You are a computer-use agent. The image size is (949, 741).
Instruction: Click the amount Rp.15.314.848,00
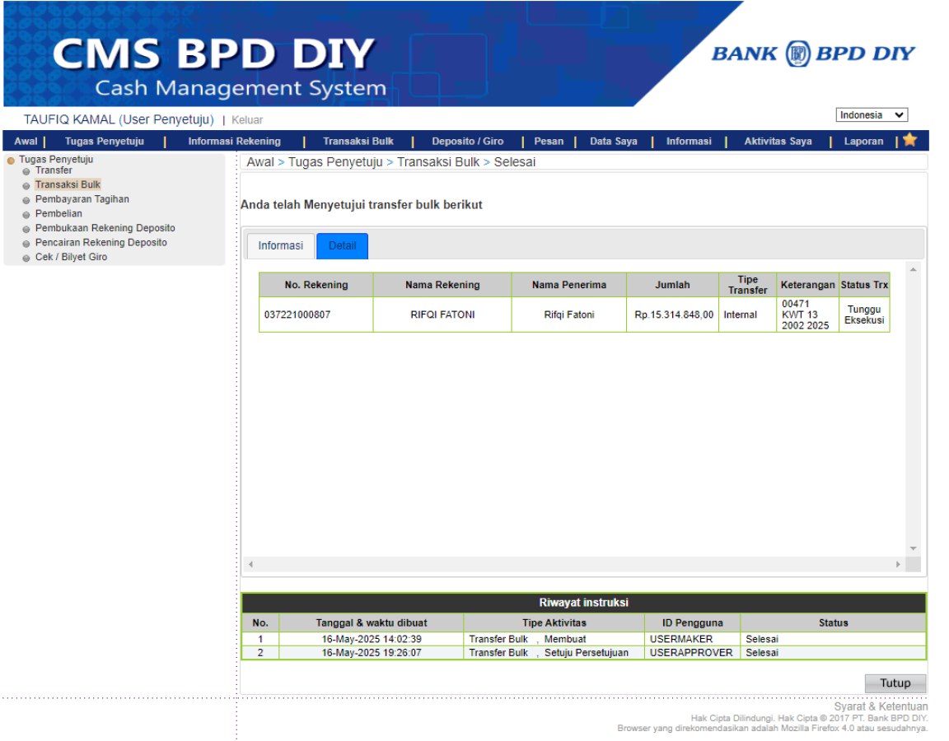click(674, 315)
